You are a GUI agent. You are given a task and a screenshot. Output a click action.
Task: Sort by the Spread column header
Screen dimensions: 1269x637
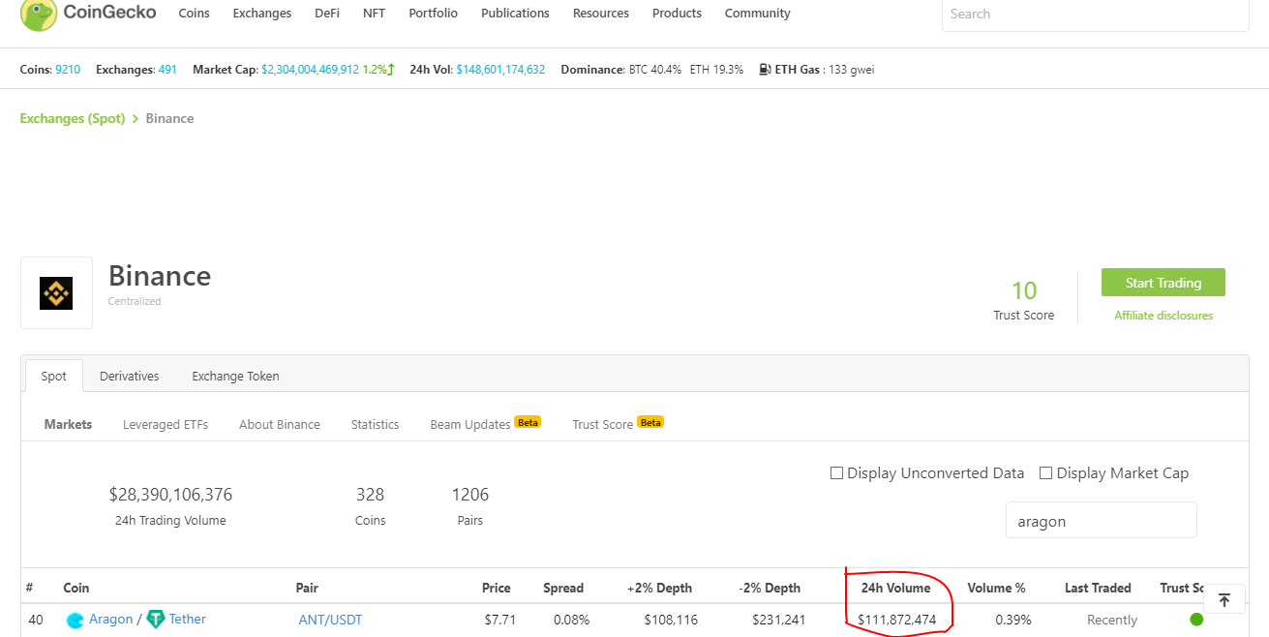563,588
